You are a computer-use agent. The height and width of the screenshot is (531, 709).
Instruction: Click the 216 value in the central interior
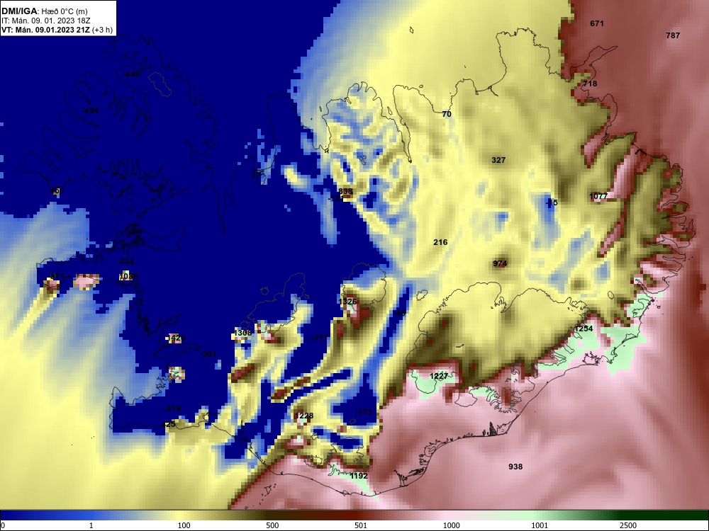[x=440, y=242]
